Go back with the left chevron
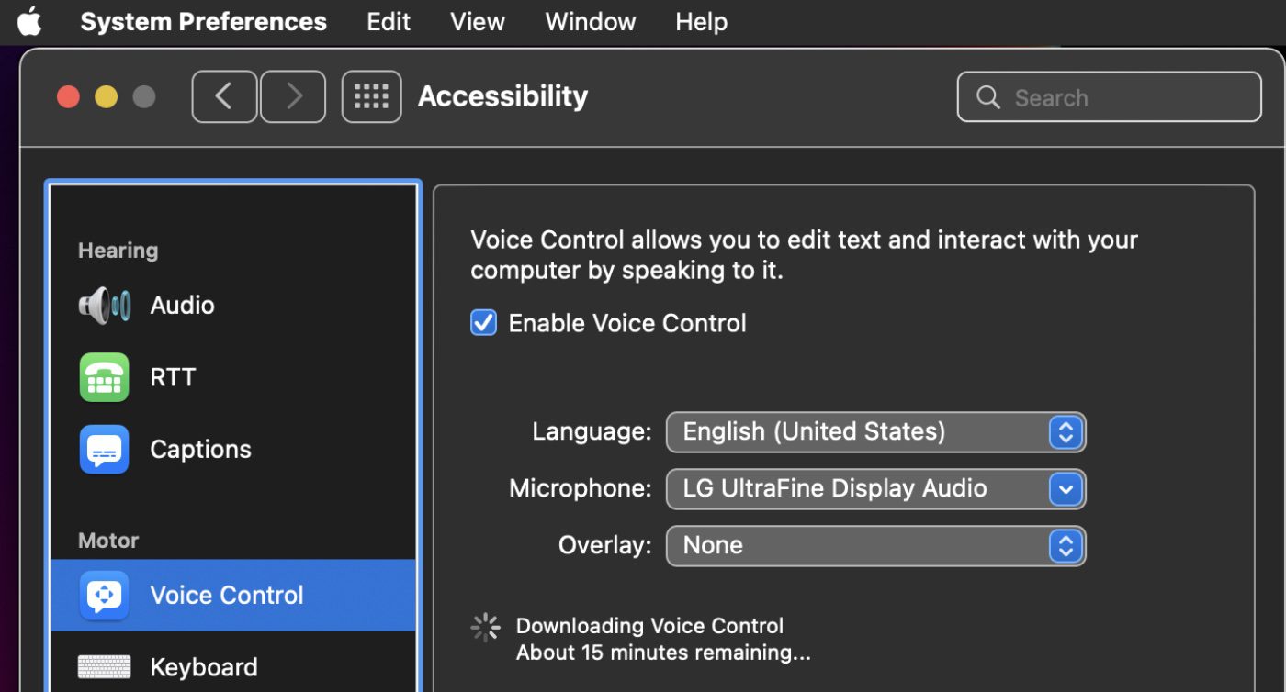Viewport: 1286px width, 692px height. pos(224,96)
